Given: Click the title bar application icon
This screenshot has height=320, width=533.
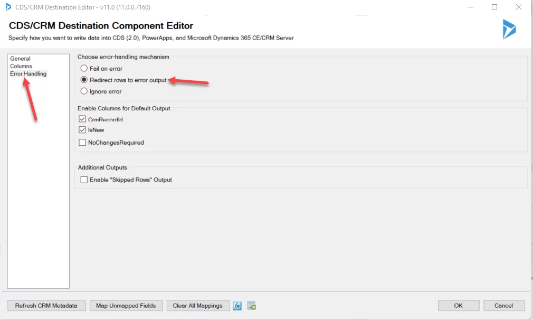Looking at the screenshot, I should (8, 7).
